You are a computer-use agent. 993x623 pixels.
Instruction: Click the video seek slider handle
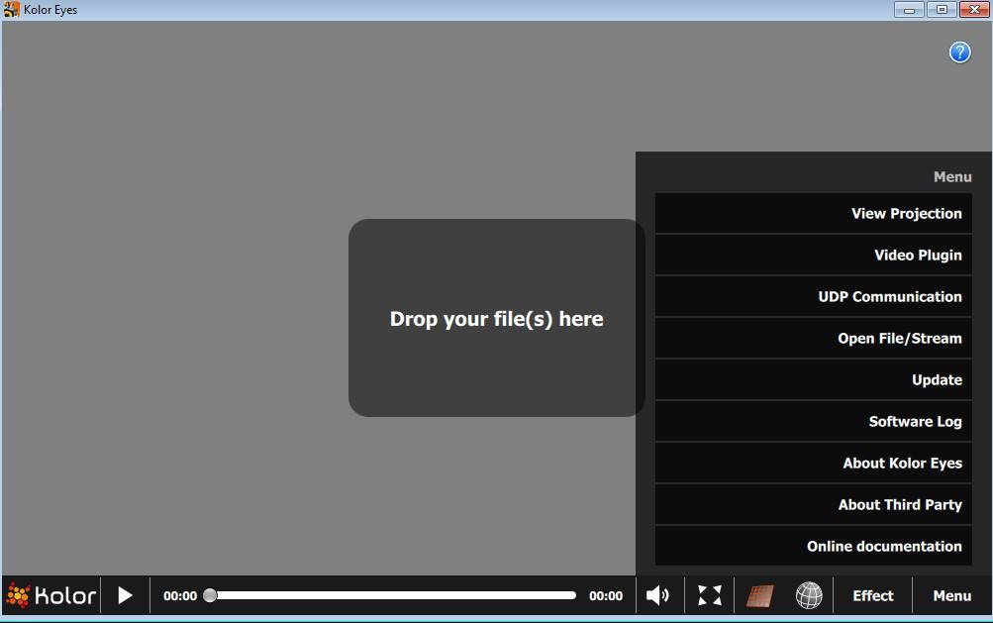[x=210, y=595]
